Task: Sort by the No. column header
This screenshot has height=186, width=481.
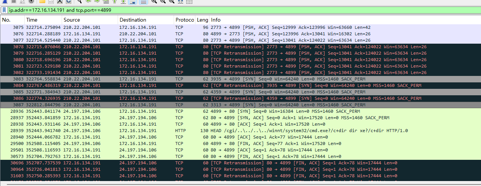Action: (12, 20)
